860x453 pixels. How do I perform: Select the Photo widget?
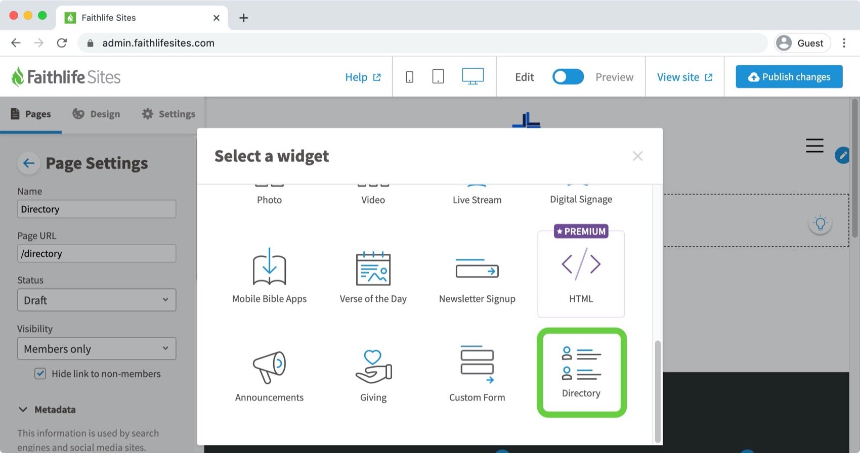click(269, 196)
